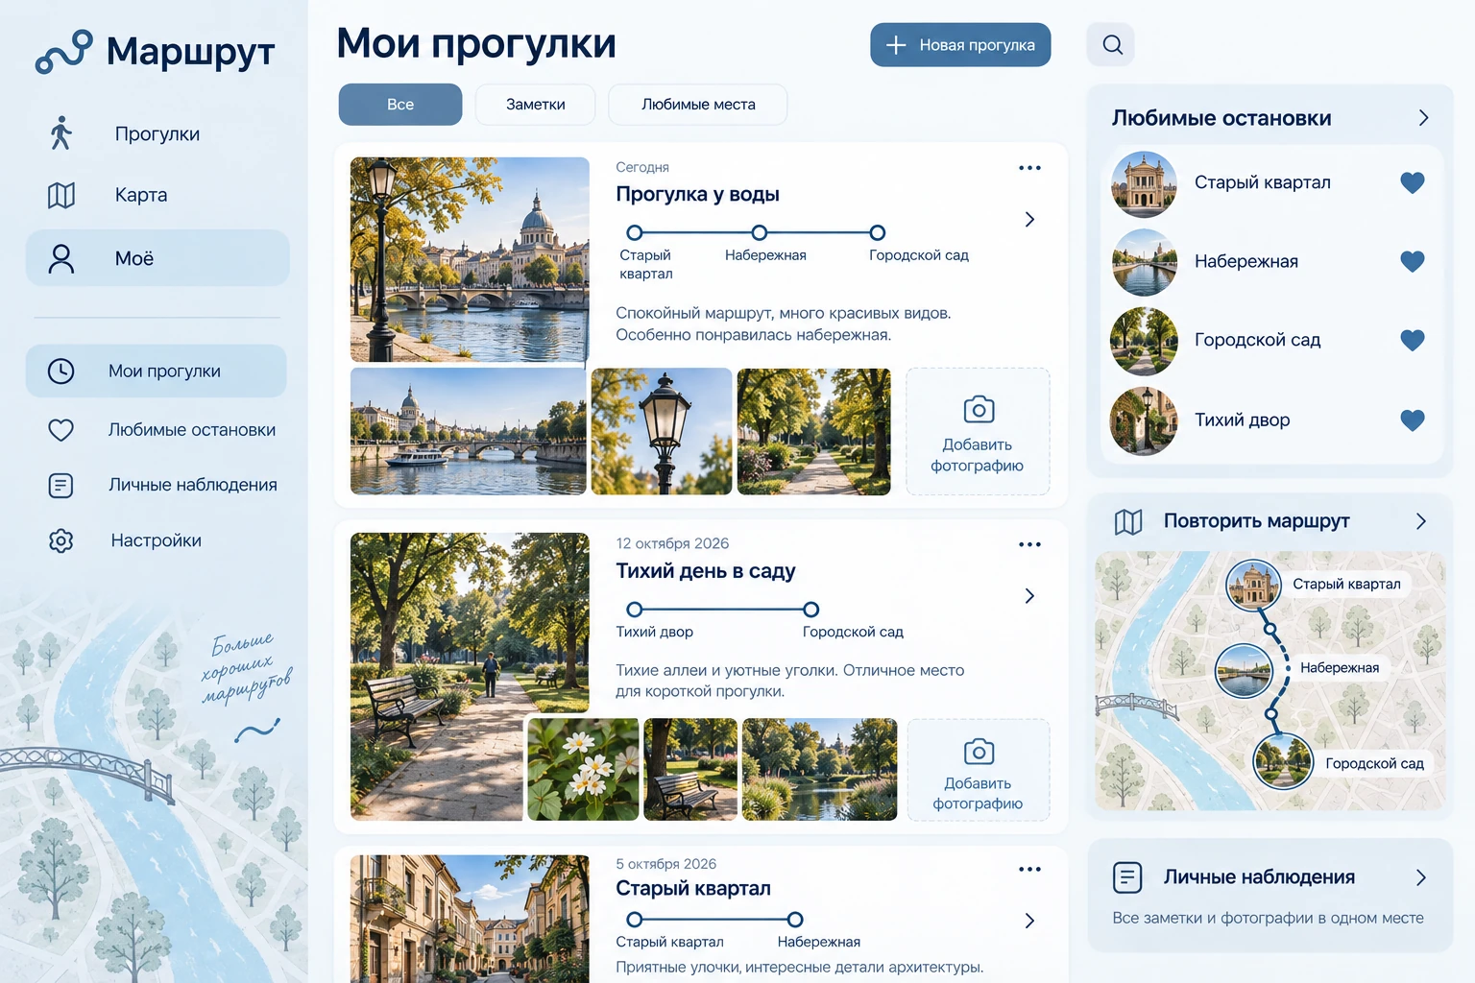Open Прогулки via the walking person icon
The width and height of the screenshot is (1475, 983).
coord(61,133)
